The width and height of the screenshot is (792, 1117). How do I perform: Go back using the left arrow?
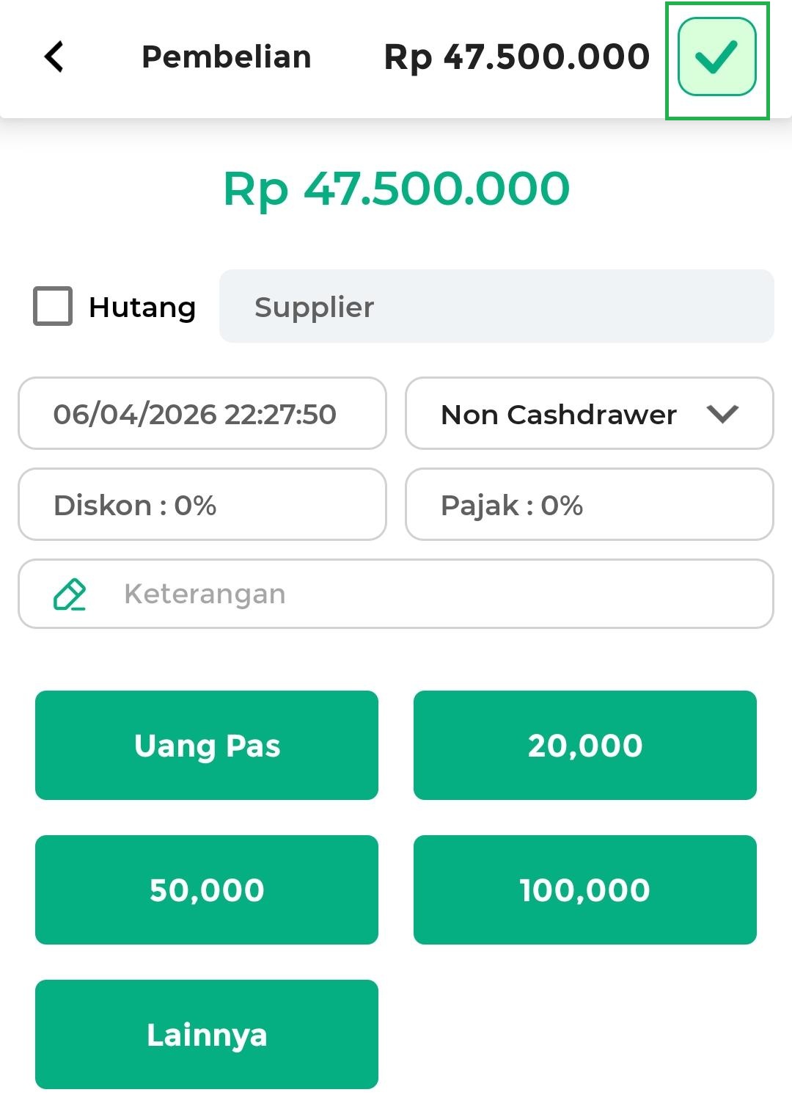54,57
